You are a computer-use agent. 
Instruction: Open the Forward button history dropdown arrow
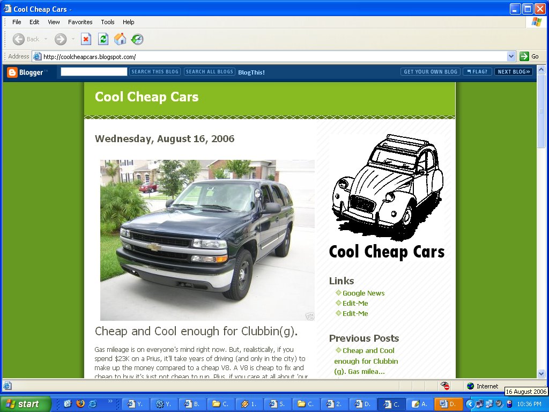(x=73, y=39)
